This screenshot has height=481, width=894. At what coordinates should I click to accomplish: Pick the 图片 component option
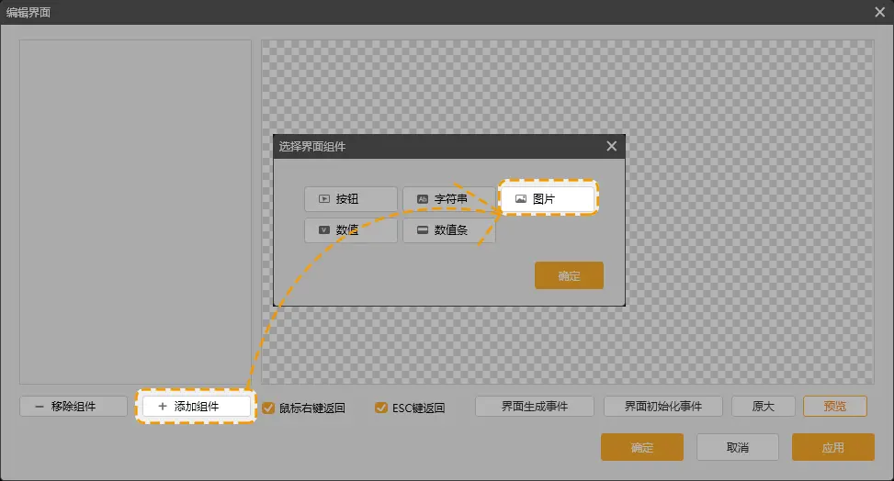[549, 198]
